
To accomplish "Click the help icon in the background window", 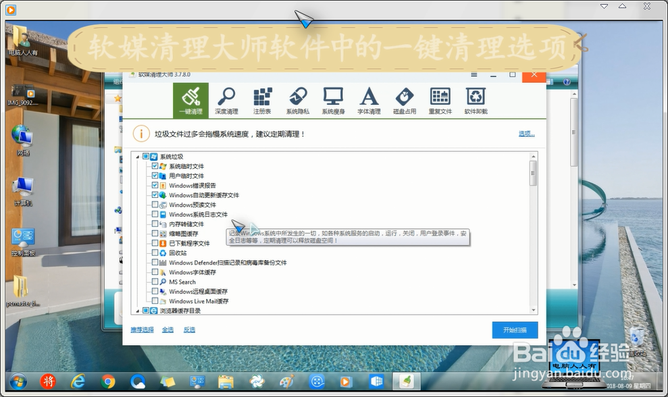I will [x=567, y=82].
